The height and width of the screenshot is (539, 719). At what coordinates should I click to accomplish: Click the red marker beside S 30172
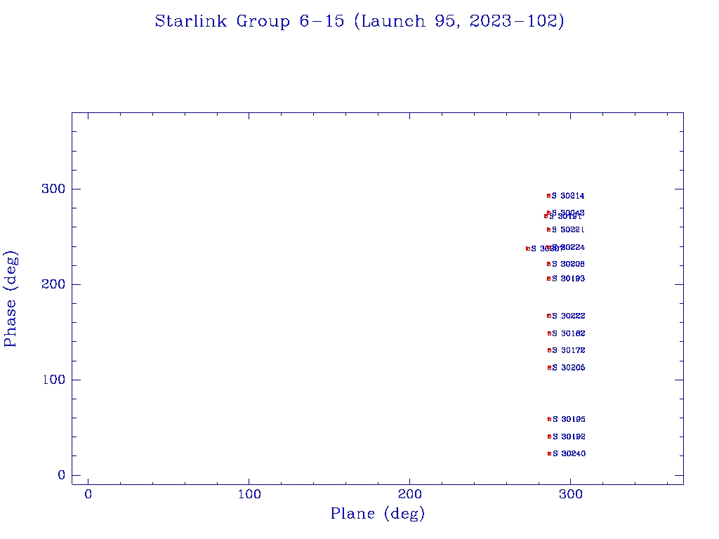[x=549, y=350]
